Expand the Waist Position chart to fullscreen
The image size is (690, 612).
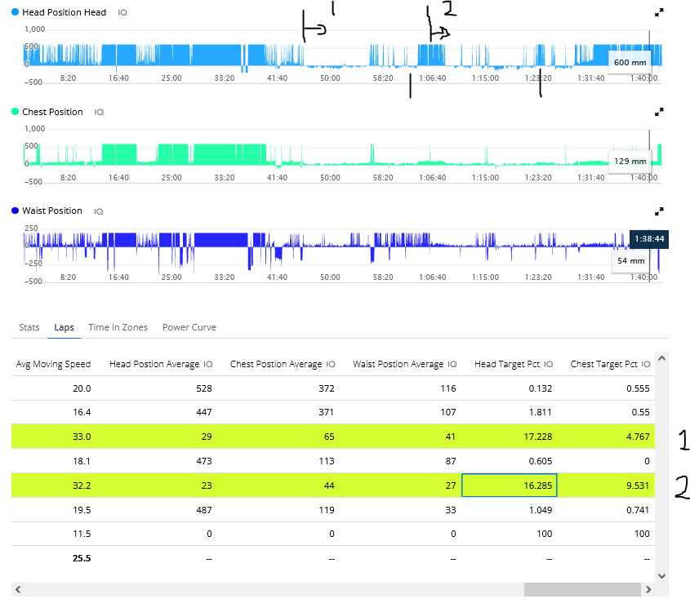click(x=660, y=211)
